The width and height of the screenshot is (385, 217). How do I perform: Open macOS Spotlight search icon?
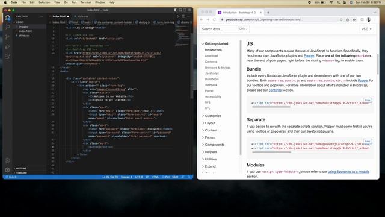point(338,2)
